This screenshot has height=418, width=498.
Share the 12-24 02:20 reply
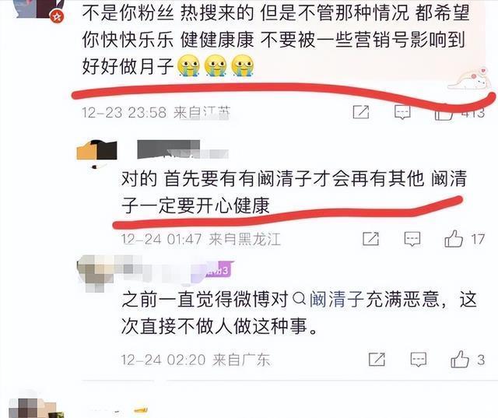(x=377, y=360)
